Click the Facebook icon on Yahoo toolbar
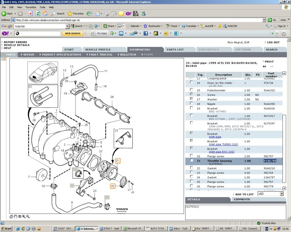The image size is (291, 232). [x=146, y=33]
